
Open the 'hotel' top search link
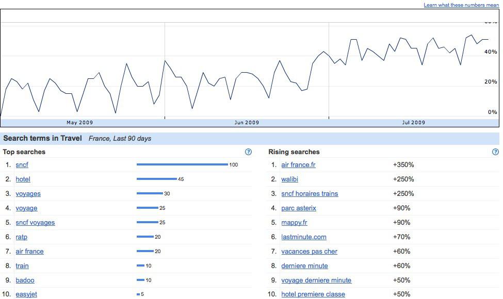(23, 179)
